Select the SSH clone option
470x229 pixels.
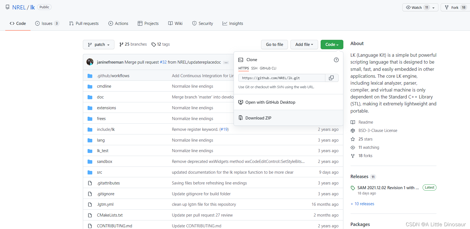(254, 68)
